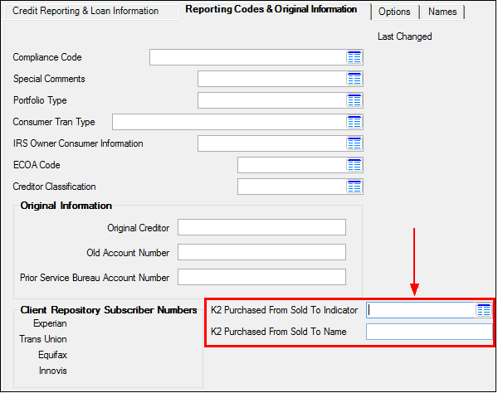Open the Consumer Tran Type lookup icon
The width and height of the screenshot is (498, 393).
tap(354, 122)
